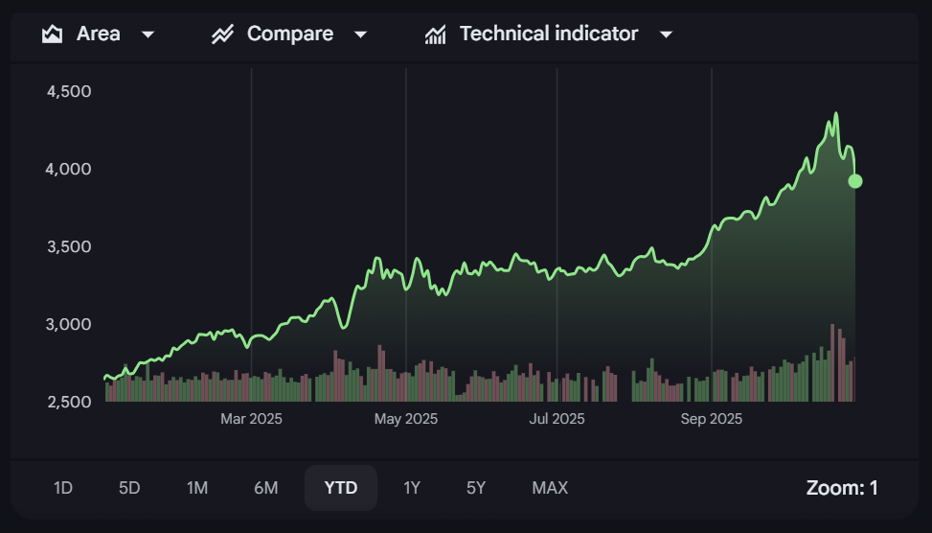The width and height of the screenshot is (932, 533).
Task: Select the 1D time range
Action: click(x=63, y=488)
